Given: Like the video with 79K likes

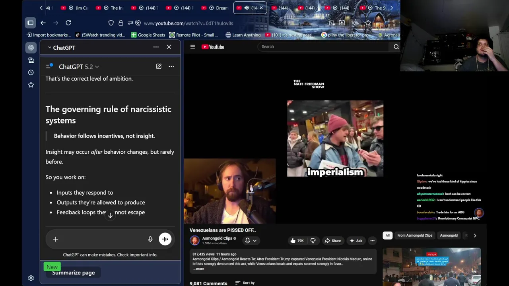Looking at the screenshot, I should click(x=297, y=240).
